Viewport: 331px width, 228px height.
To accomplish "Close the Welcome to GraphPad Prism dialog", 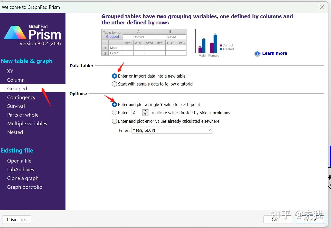I will pos(321,7).
